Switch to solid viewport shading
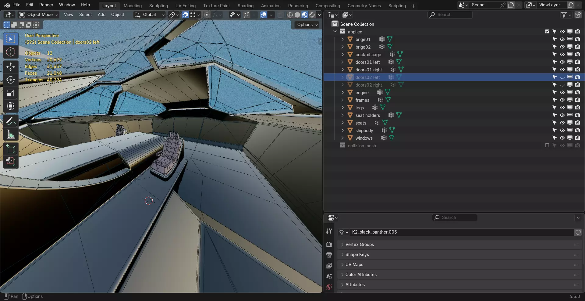Viewport: 585px width, 301px height. point(297,15)
